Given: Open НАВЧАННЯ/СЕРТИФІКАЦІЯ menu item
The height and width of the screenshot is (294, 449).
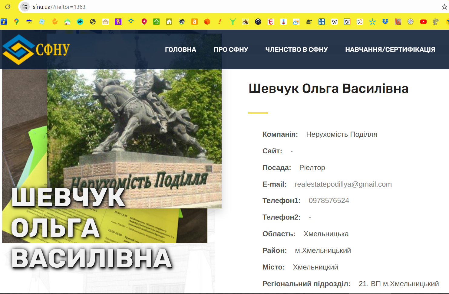Looking at the screenshot, I should (390, 49).
